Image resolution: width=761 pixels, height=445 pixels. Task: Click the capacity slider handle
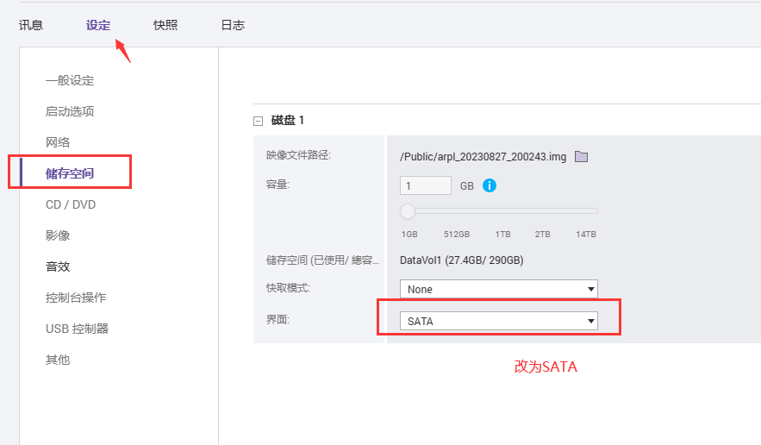(407, 210)
